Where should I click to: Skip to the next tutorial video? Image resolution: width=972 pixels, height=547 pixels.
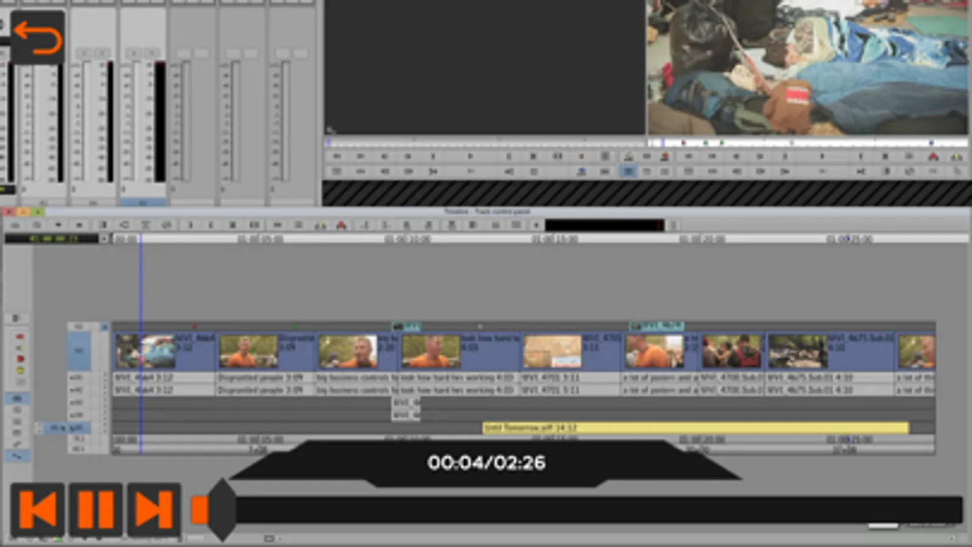(x=154, y=509)
